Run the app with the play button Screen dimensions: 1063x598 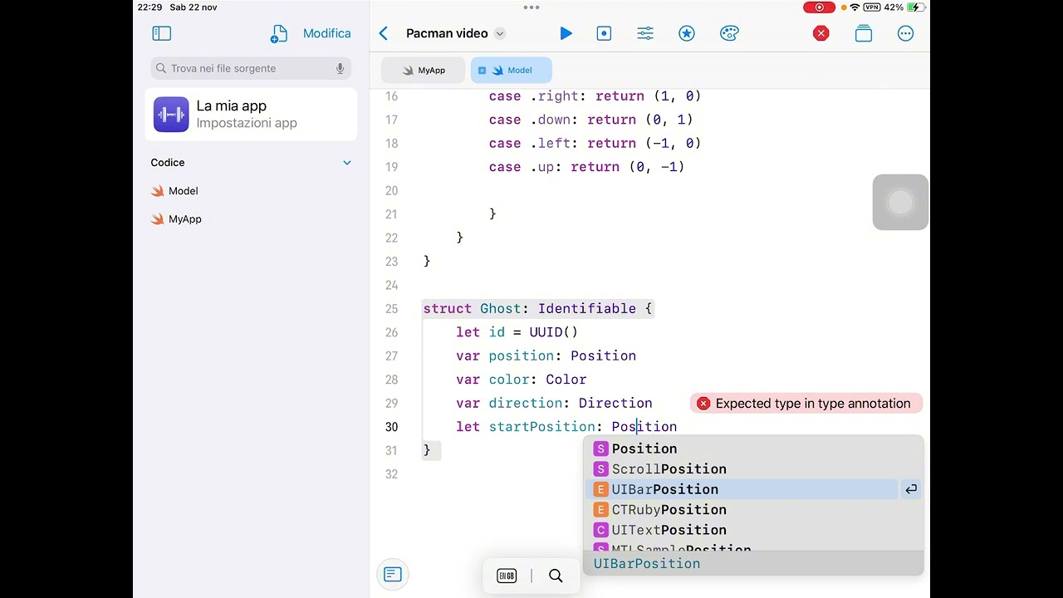(566, 33)
